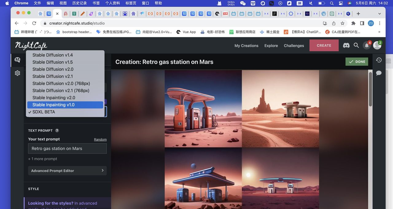Open creation history clock icon
Image resolution: width=393 pixels, height=209 pixels.
[379, 60]
